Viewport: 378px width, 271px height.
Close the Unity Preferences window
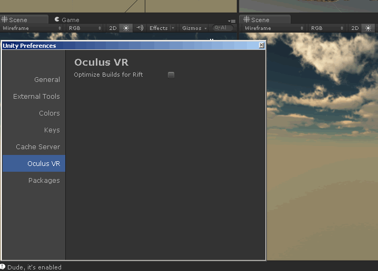pyautogui.click(x=261, y=45)
